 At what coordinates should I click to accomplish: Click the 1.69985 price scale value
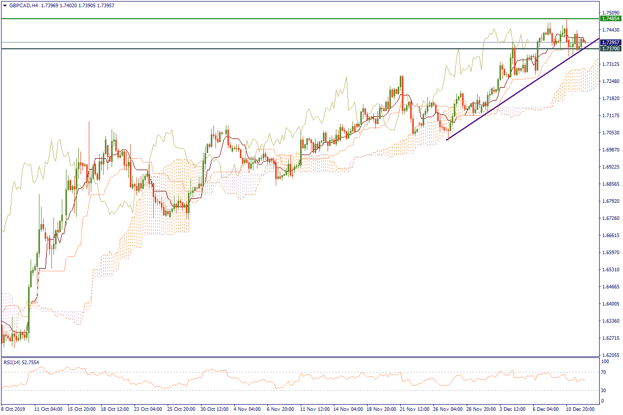[x=610, y=149]
